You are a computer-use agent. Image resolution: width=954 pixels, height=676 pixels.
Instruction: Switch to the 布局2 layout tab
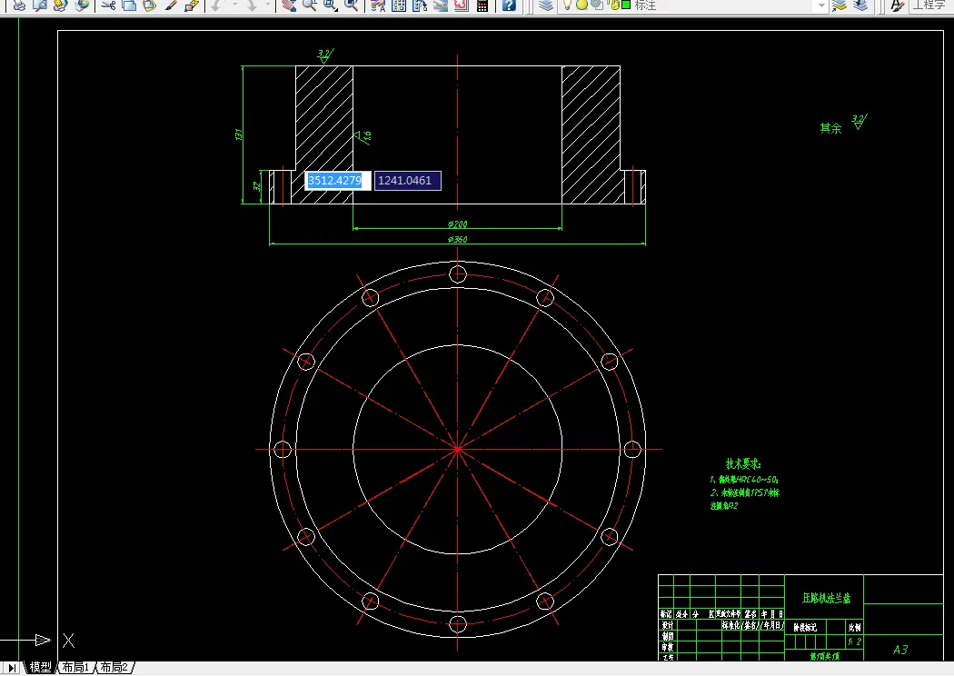114,668
